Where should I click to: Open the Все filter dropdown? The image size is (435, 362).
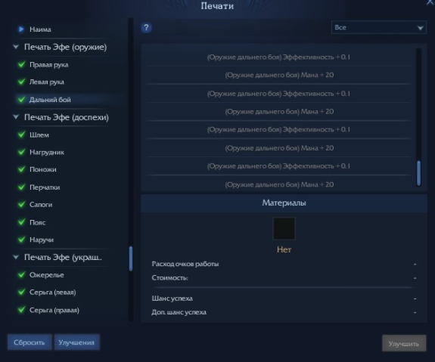click(379, 27)
